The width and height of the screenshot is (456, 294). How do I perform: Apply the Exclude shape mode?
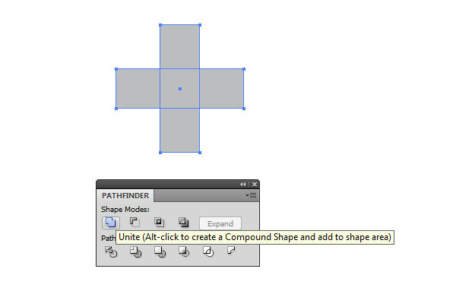[183, 223]
